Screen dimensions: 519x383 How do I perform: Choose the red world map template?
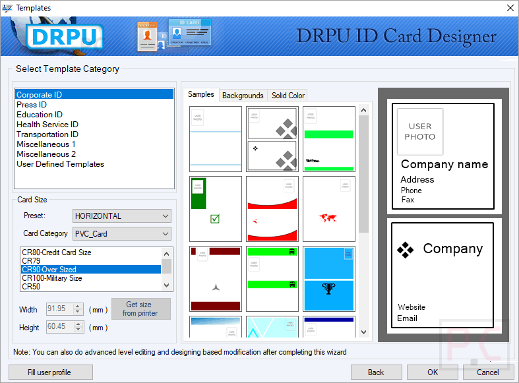(328, 209)
